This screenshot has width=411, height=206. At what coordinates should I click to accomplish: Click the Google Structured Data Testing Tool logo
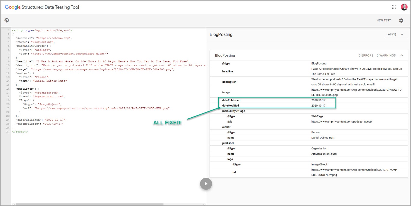point(42,7)
